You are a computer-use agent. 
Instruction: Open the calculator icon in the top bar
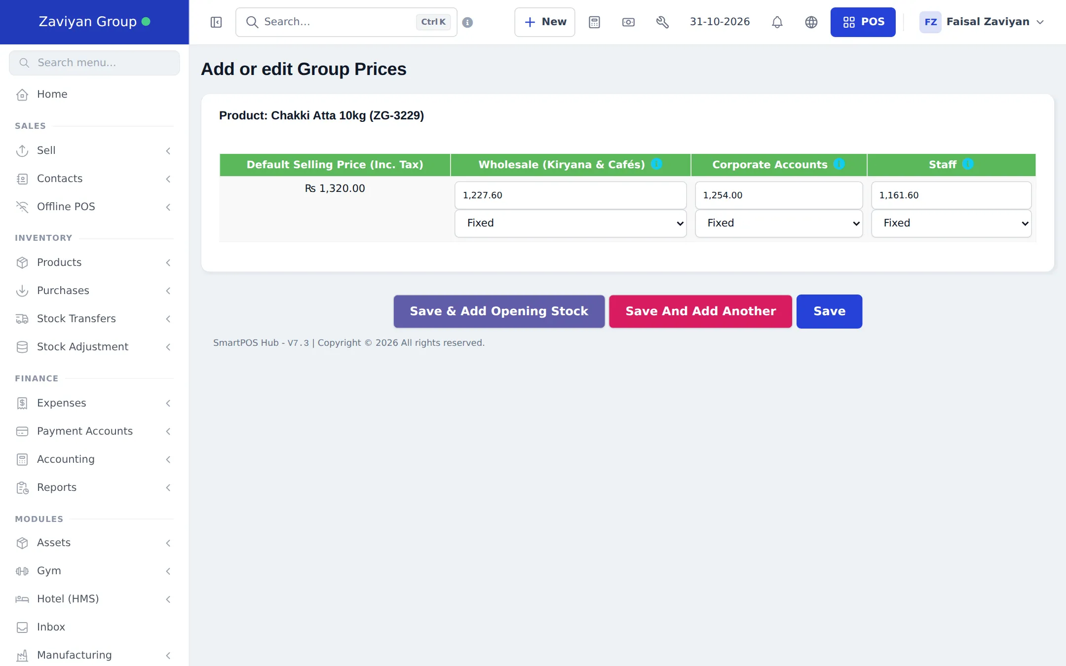pos(594,22)
